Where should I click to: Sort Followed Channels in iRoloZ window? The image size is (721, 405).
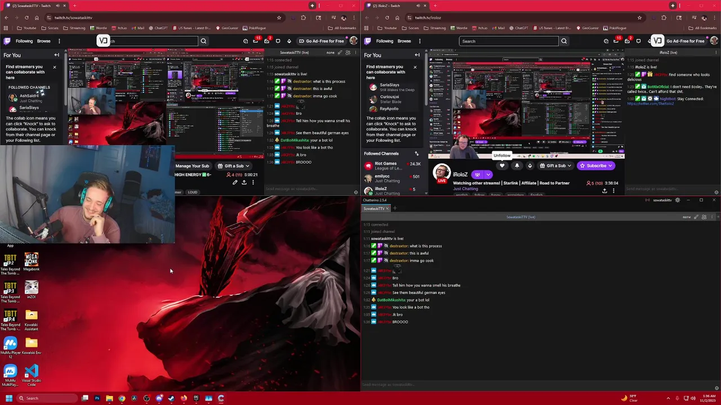click(x=417, y=154)
